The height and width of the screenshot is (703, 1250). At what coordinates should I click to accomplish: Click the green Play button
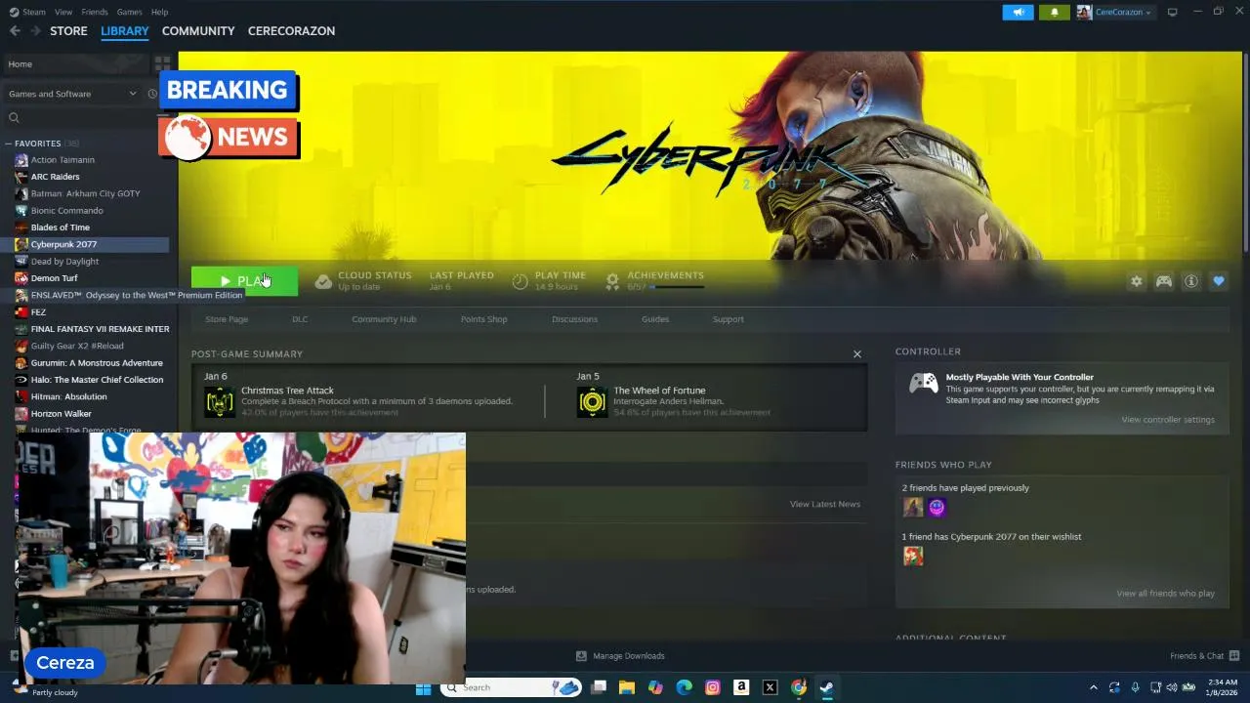pos(244,281)
